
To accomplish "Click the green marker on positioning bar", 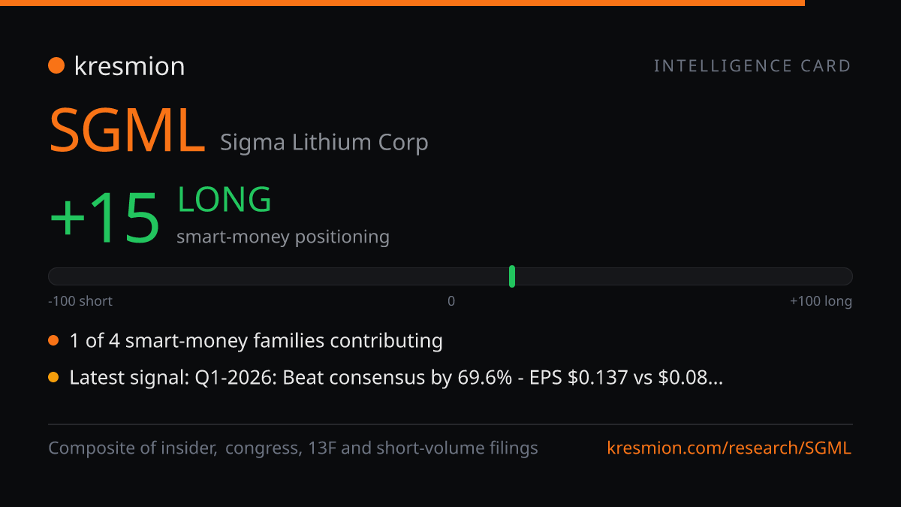I will (x=511, y=276).
